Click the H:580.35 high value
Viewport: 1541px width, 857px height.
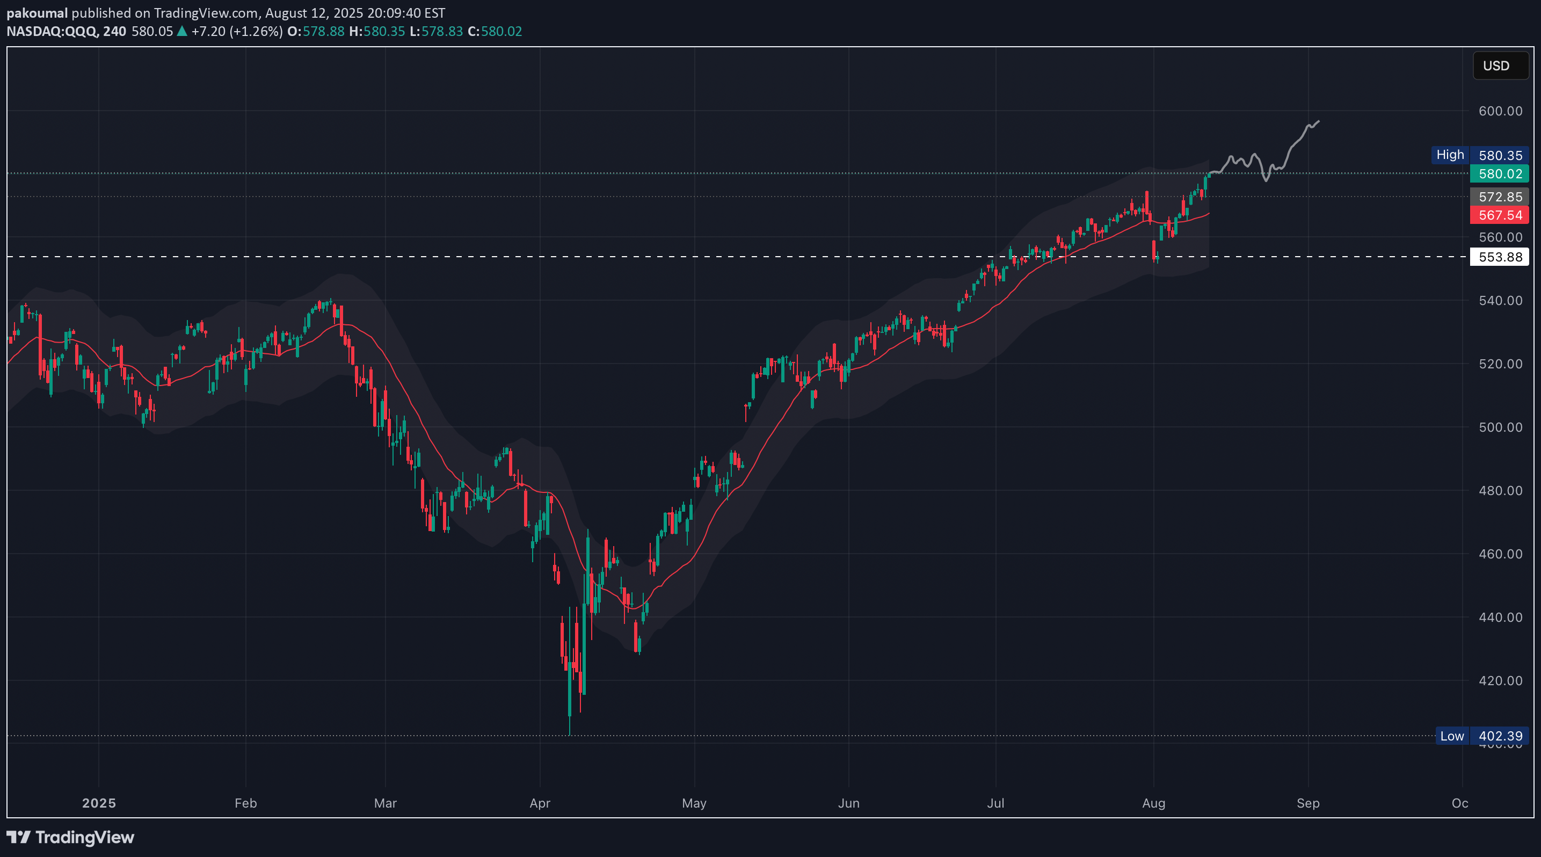377,31
